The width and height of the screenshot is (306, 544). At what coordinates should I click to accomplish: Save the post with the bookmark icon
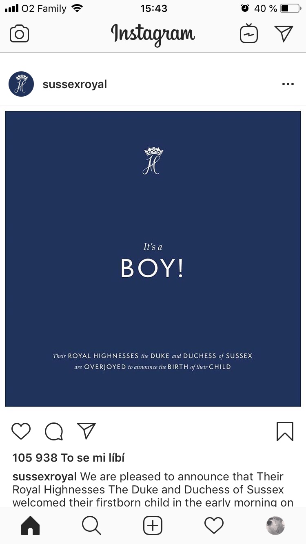(285, 431)
